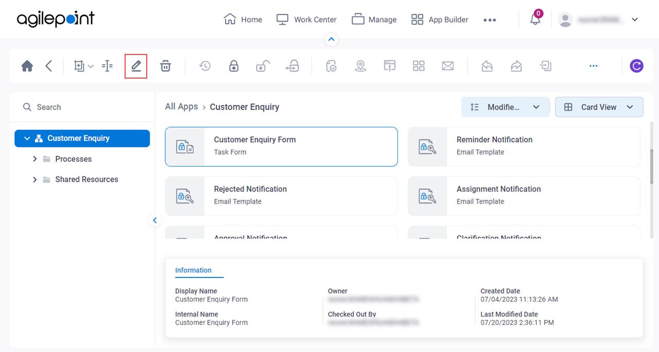Image resolution: width=659 pixels, height=352 pixels.
Task: Click the Undo Check Out icon
Action: pyautogui.click(x=292, y=66)
